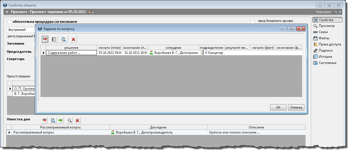Click the magnifier search icon in Повестка дня toolbar
The image size is (350, 152).
[69, 120]
